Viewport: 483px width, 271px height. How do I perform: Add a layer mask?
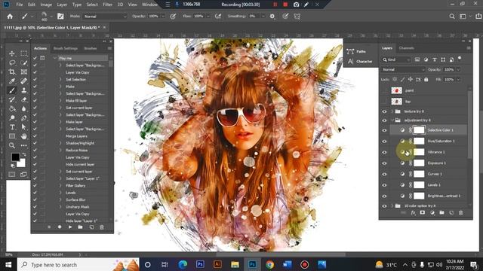(x=423, y=212)
